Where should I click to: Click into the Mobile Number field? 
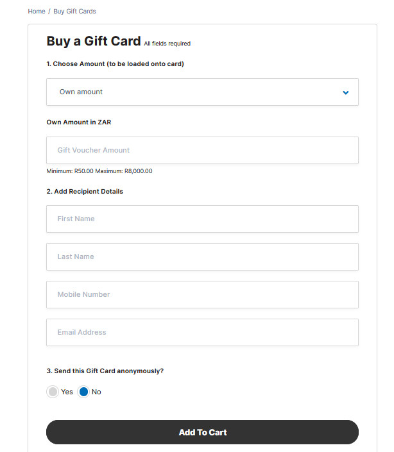(202, 294)
